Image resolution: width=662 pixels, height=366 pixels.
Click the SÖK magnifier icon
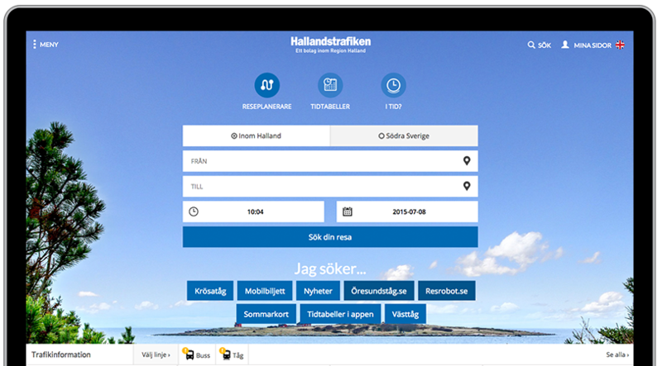[x=531, y=45]
